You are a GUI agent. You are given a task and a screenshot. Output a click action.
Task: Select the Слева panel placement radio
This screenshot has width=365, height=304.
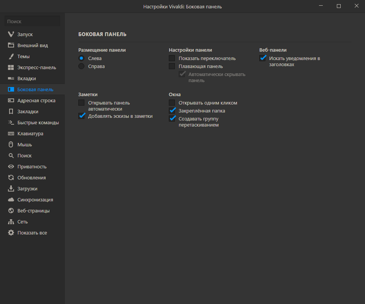[x=81, y=58]
